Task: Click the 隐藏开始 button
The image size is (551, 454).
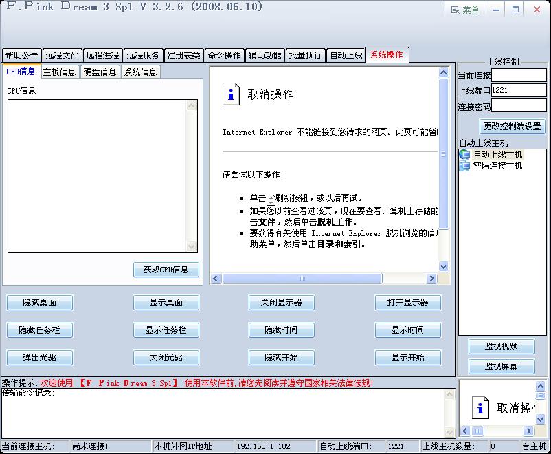Action: click(282, 358)
